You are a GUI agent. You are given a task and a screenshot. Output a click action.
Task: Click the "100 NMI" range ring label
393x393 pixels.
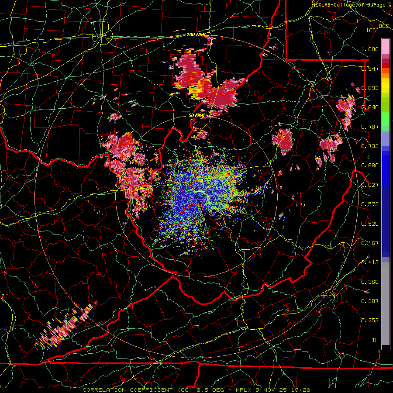[196, 34]
